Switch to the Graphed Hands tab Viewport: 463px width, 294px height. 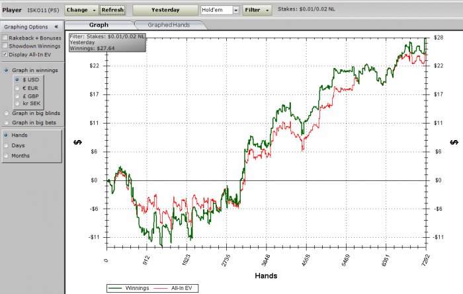click(x=169, y=25)
